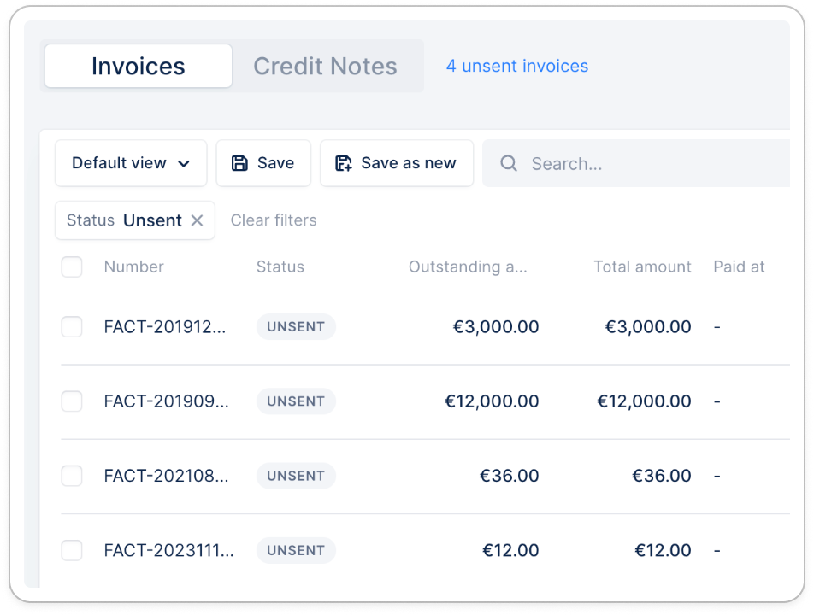Viewport: 814px width, 615px height.
Task: Expand the Default view dropdown
Action: coord(131,163)
